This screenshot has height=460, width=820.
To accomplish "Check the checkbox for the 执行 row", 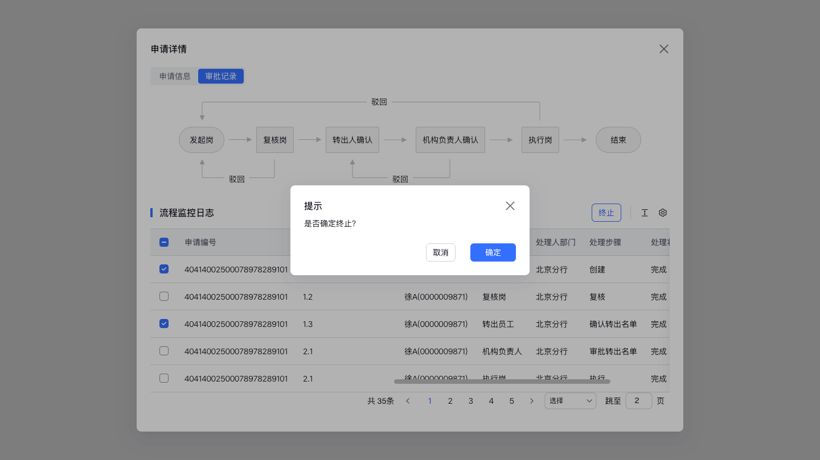I will point(164,378).
